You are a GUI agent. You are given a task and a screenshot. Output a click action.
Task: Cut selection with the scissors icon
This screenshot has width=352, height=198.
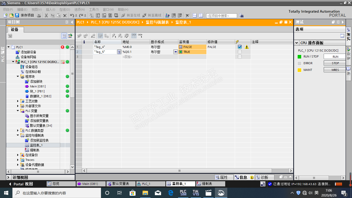pyautogui.click(x=46, y=15)
